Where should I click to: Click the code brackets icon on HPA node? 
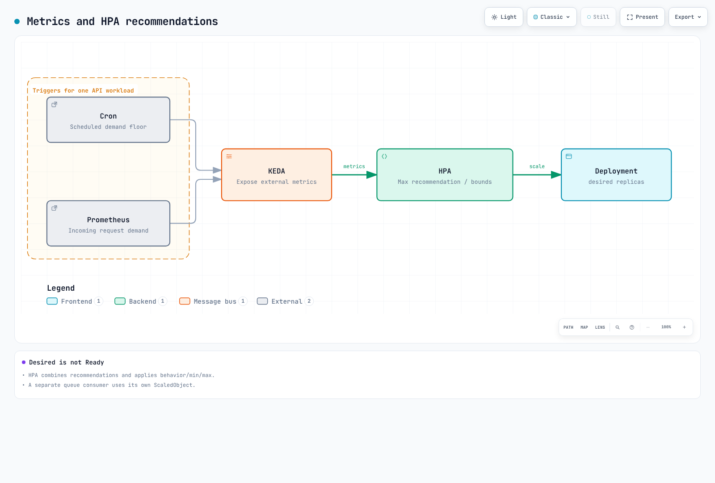click(384, 156)
